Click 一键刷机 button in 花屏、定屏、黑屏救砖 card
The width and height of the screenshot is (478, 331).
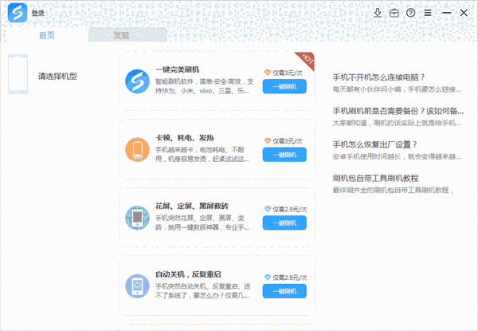click(x=284, y=223)
